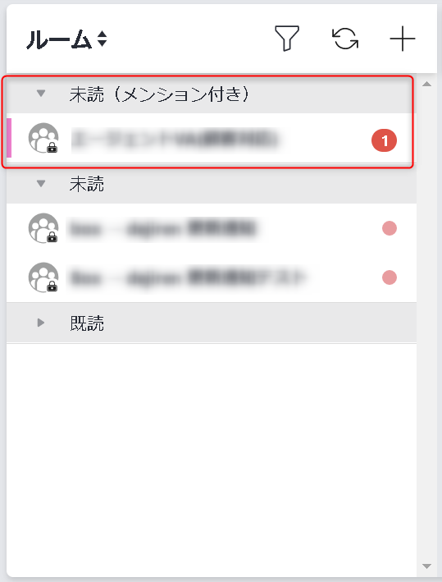The width and height of the screenshot is (442, 582).
Task: Expand the 既読 section triangle
Action: [41, 323]
